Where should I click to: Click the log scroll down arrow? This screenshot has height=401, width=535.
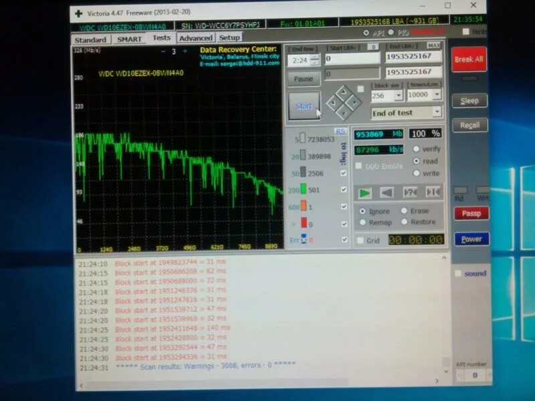pyautogui.click(x=445, y=372)
